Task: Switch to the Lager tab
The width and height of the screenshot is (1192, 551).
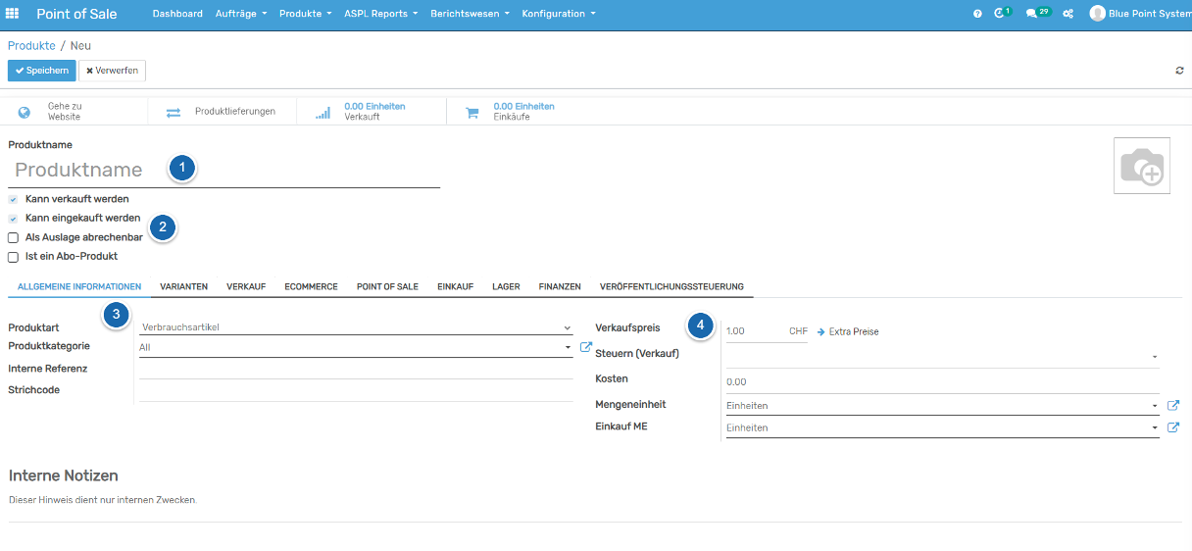Action: [x=506, y=286]
